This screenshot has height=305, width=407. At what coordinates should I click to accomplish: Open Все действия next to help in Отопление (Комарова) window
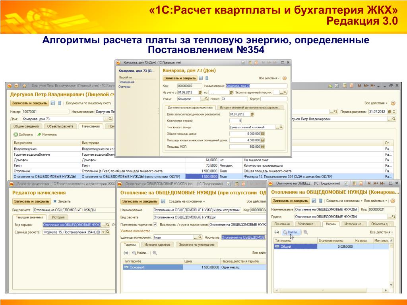coord(376,201)
